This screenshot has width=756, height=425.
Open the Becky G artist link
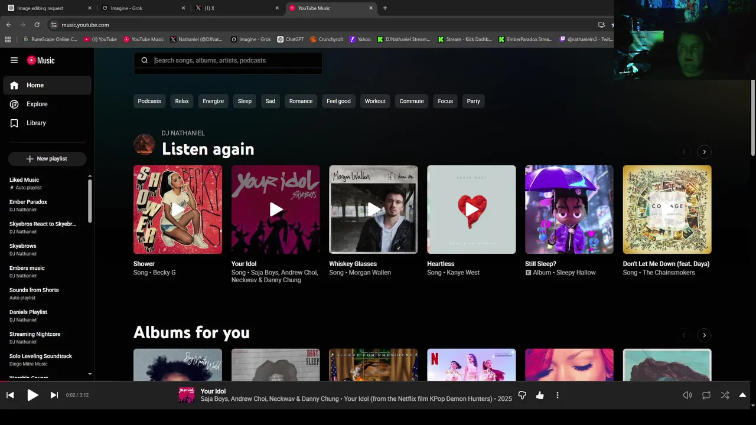[x=164, y=273]
